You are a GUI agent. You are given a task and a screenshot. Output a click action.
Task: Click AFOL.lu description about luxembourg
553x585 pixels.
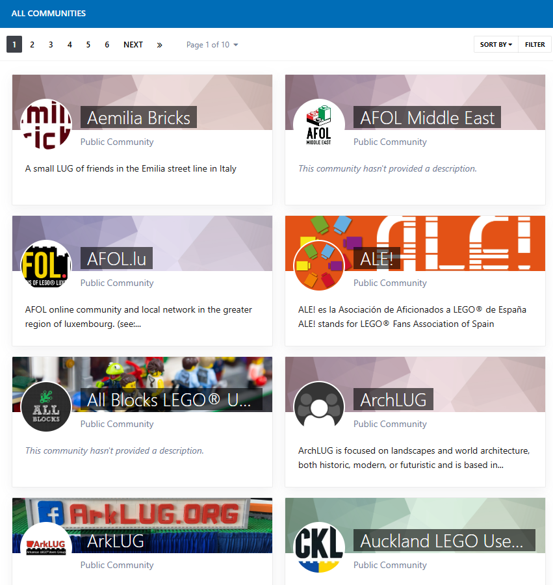[138, 317]
